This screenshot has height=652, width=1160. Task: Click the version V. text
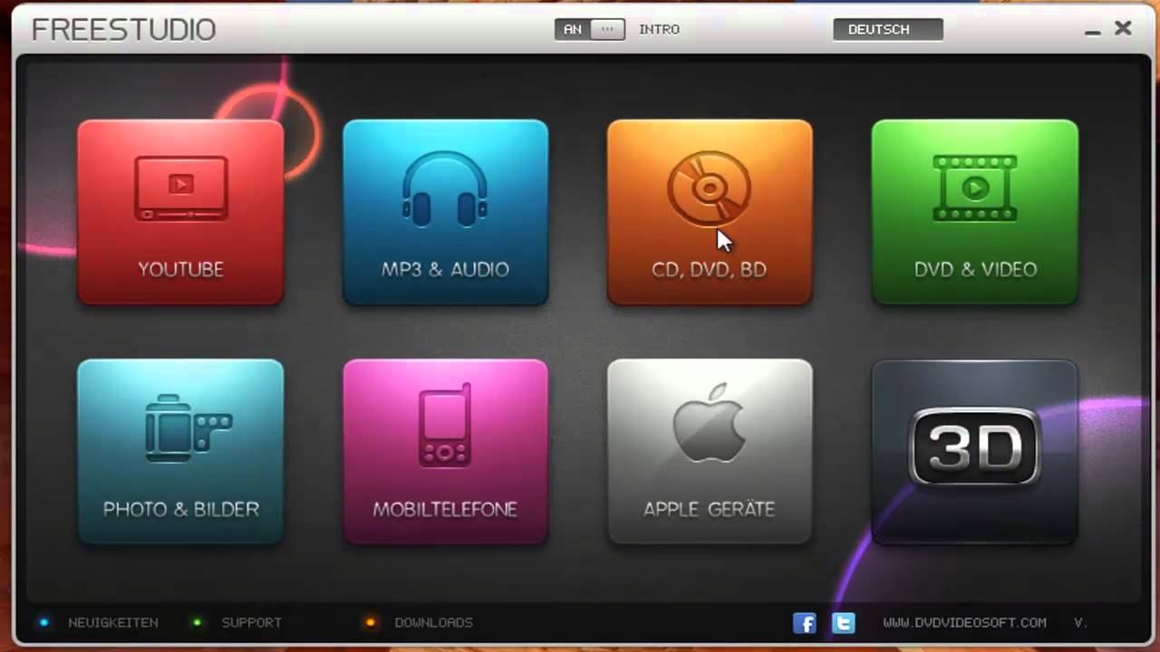(x=1080, y=622)
